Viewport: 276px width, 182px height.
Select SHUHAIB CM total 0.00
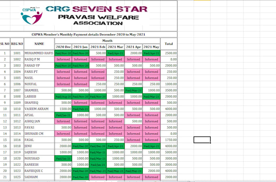click(x=169, y=134)
